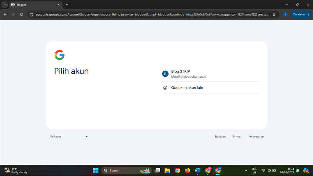Open the notification bell
Screen dimensions: 313x176
click(298, 171)
